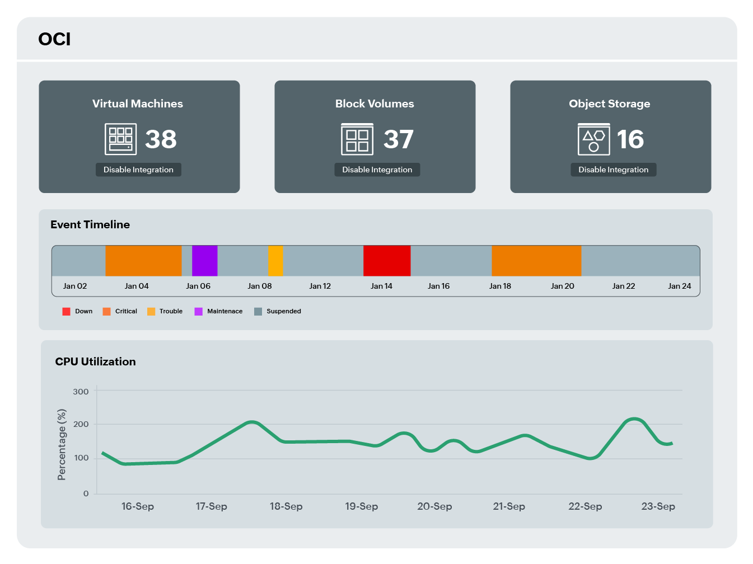Click the 20-Sep x-axis label

tap(434, 506)
